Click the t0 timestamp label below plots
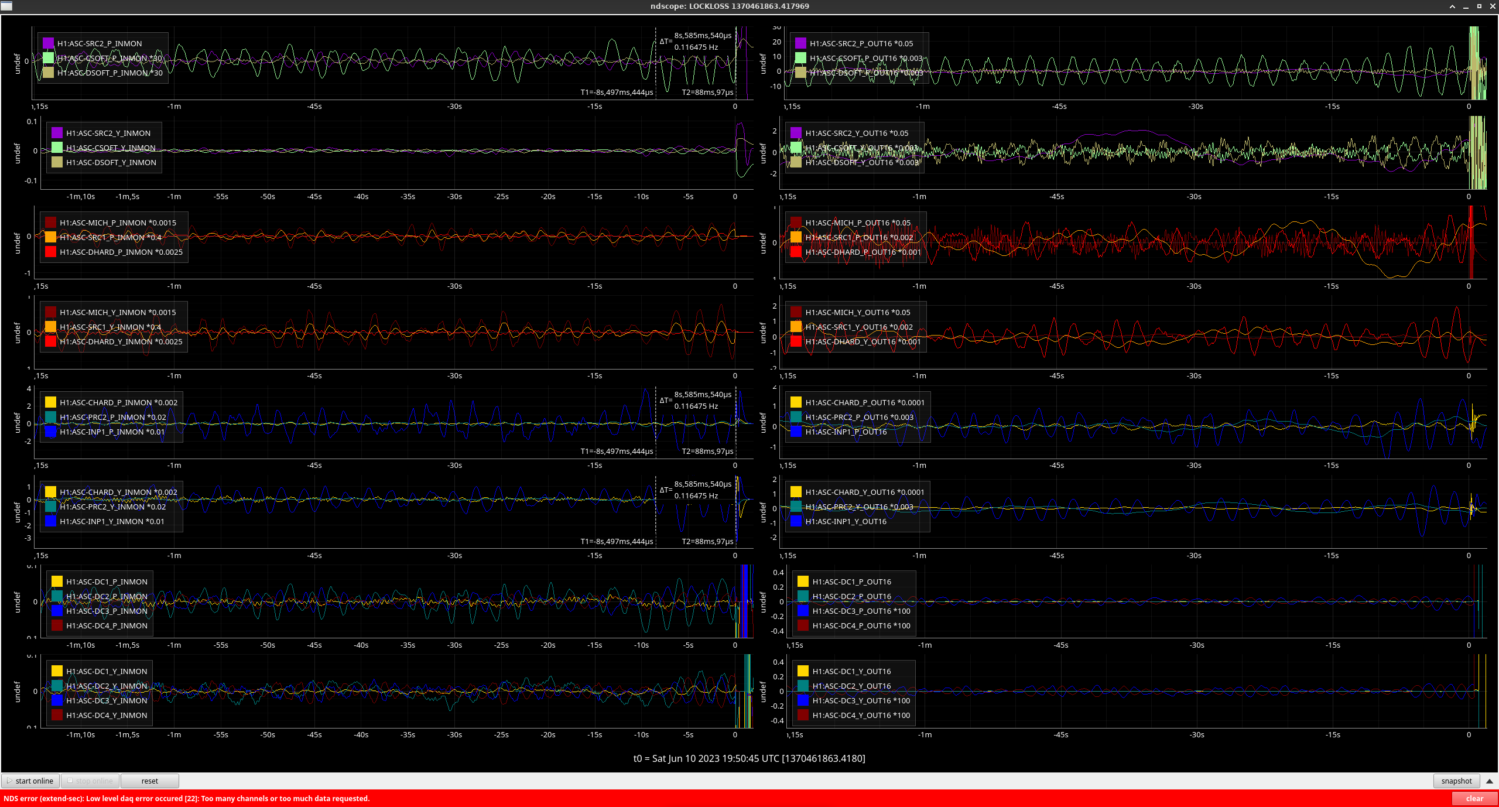The width and height of the screenshot is (1499, 807). [749, 758]
